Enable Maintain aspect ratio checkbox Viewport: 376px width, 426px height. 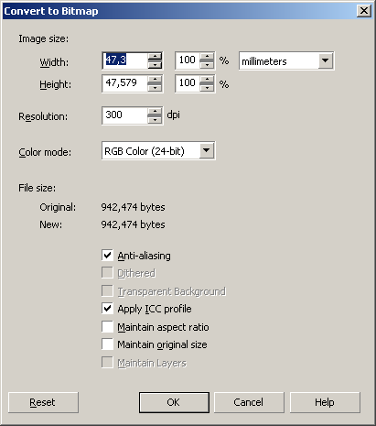[x=107, y=326]
